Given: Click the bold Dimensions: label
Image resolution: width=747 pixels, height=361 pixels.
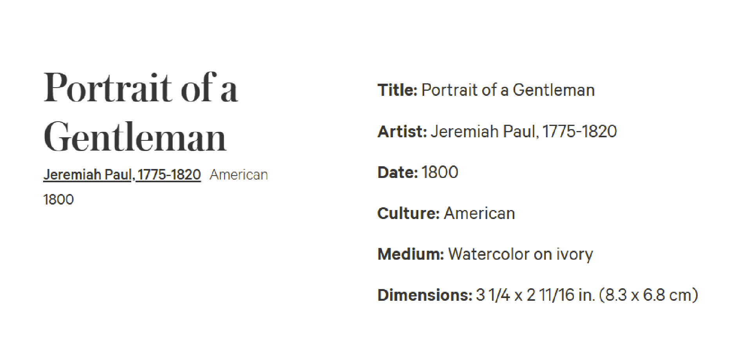Looking at the screenshot, I should [x=425, y=295].
